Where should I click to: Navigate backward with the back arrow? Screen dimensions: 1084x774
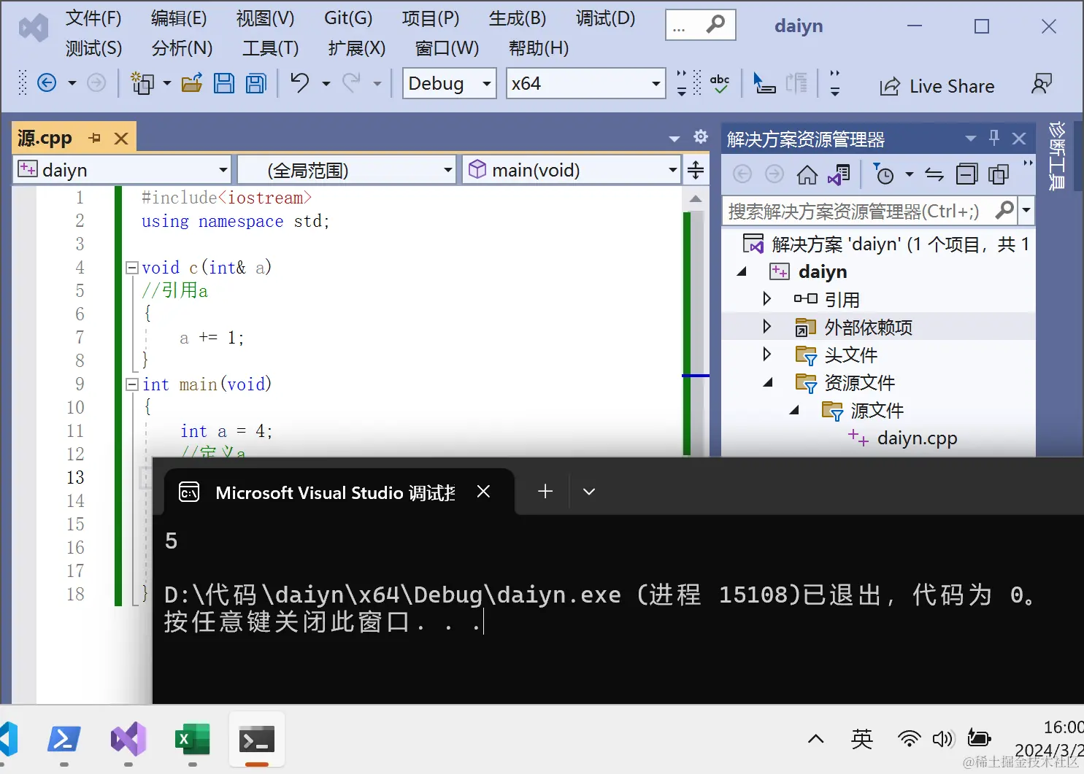[x=47, y=83]
